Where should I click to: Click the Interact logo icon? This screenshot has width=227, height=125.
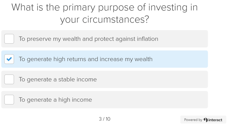(x=205, y=120)
